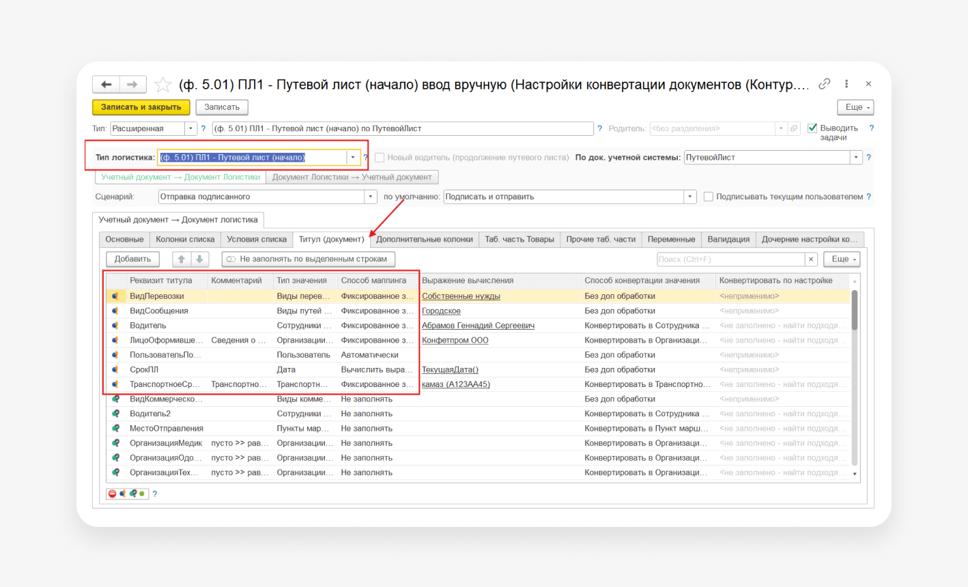Viewport: 968px width, 587px height.
Task: Toggle the Выводить задачи checkbox
Action: pyautogui.click(x=812, y=128)
